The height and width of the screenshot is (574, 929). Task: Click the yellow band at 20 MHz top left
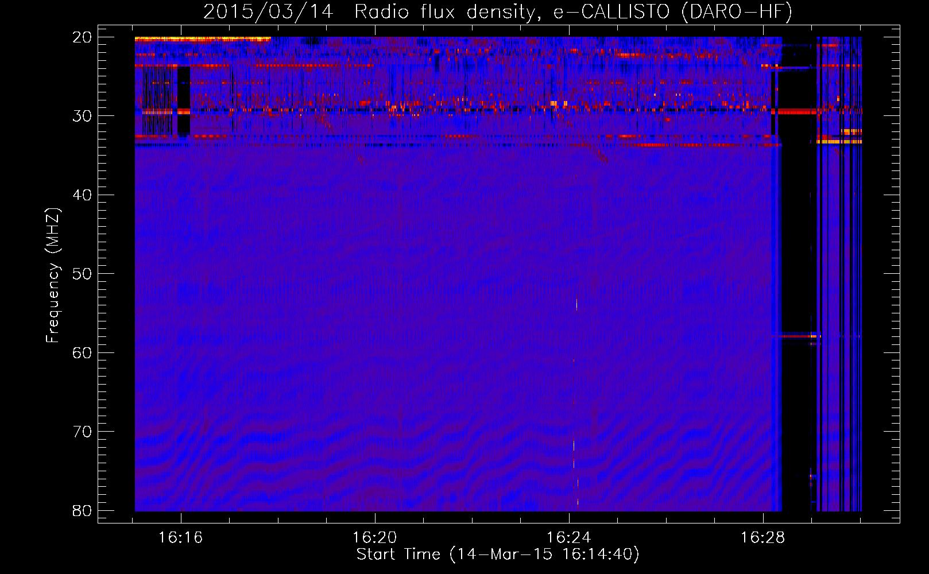[203, 39]
